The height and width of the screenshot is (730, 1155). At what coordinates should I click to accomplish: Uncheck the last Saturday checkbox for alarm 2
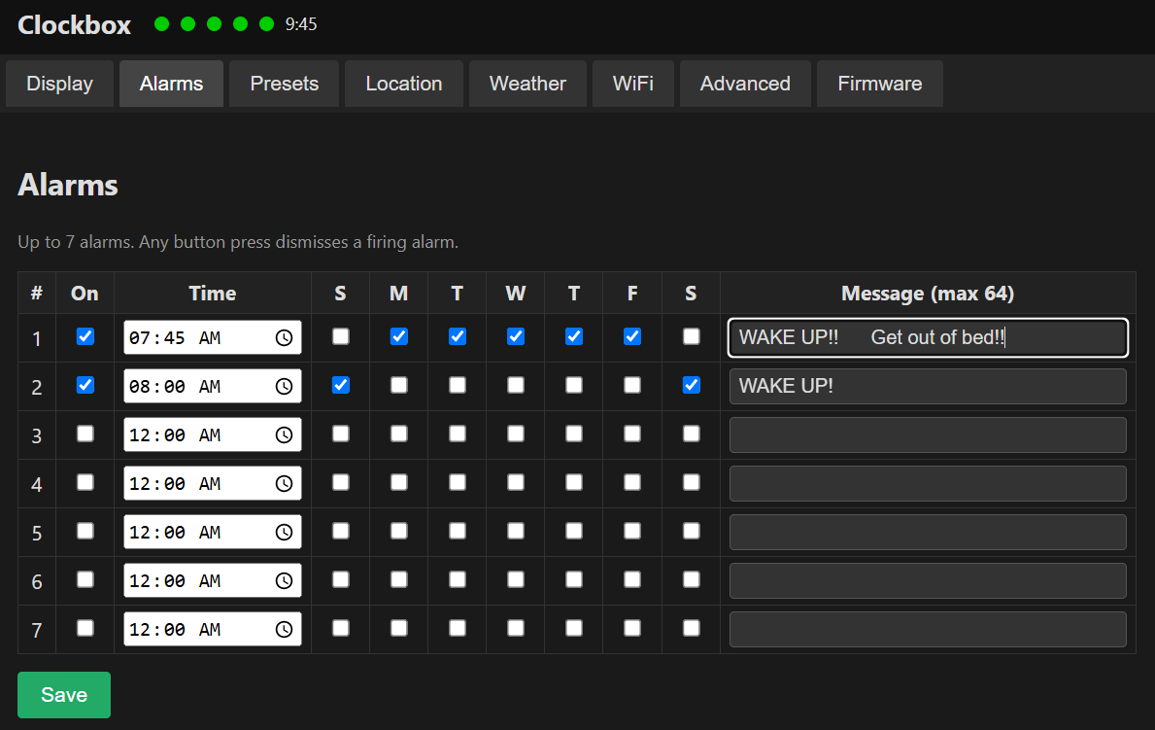691,385
